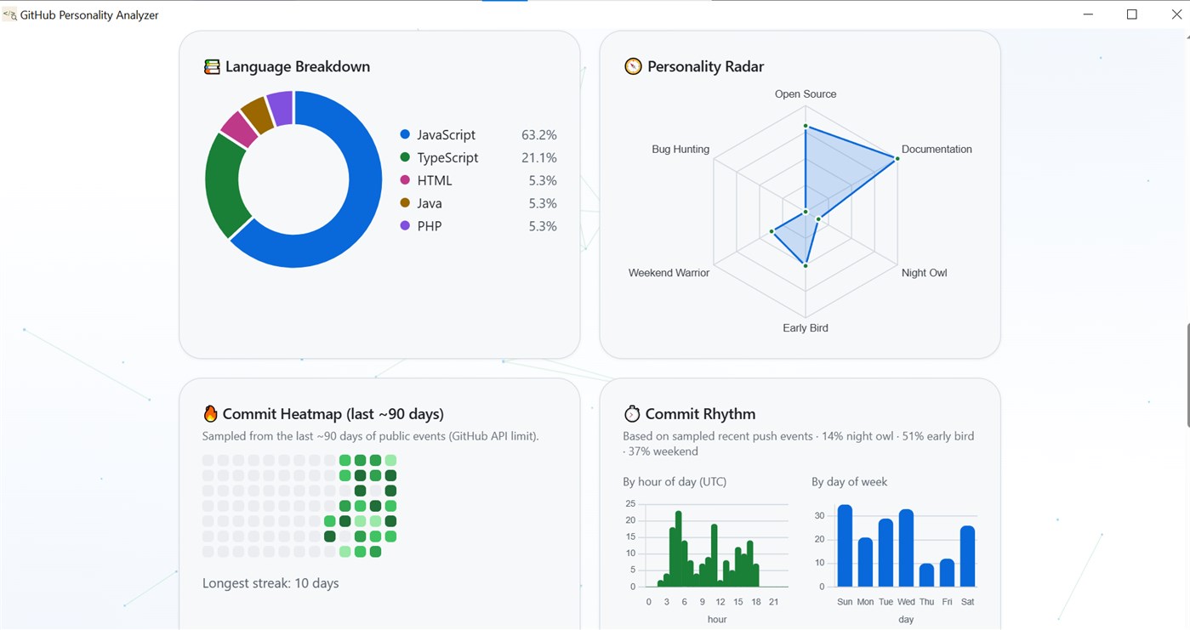Click the Sunday bar in weekday chart
The image size is (1190, 630).
(845, 546)
